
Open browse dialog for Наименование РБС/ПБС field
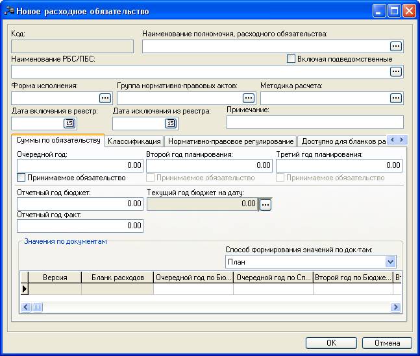tap(395, 72)
